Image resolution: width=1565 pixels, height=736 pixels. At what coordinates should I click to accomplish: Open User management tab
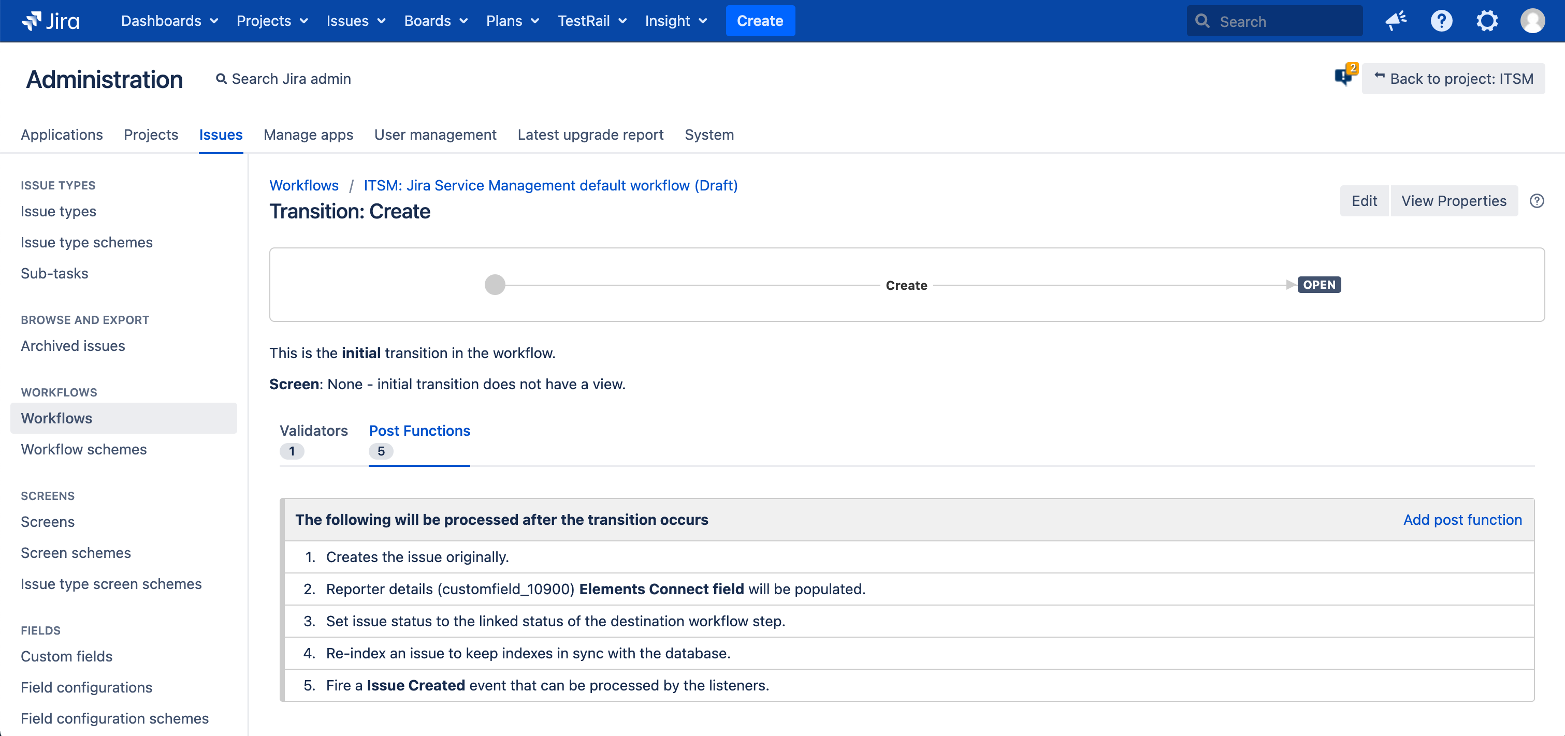(x=435, y=135)
